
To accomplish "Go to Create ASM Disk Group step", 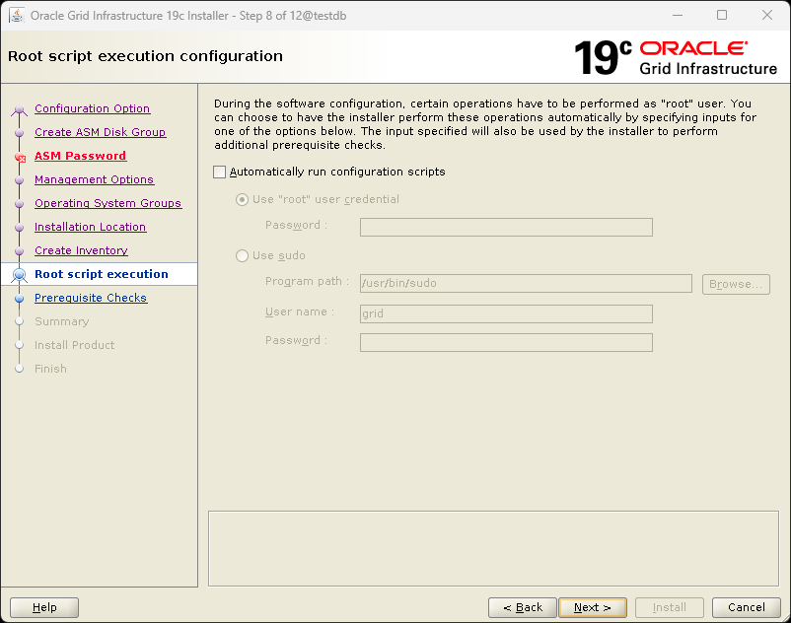I will coord(101,132).
